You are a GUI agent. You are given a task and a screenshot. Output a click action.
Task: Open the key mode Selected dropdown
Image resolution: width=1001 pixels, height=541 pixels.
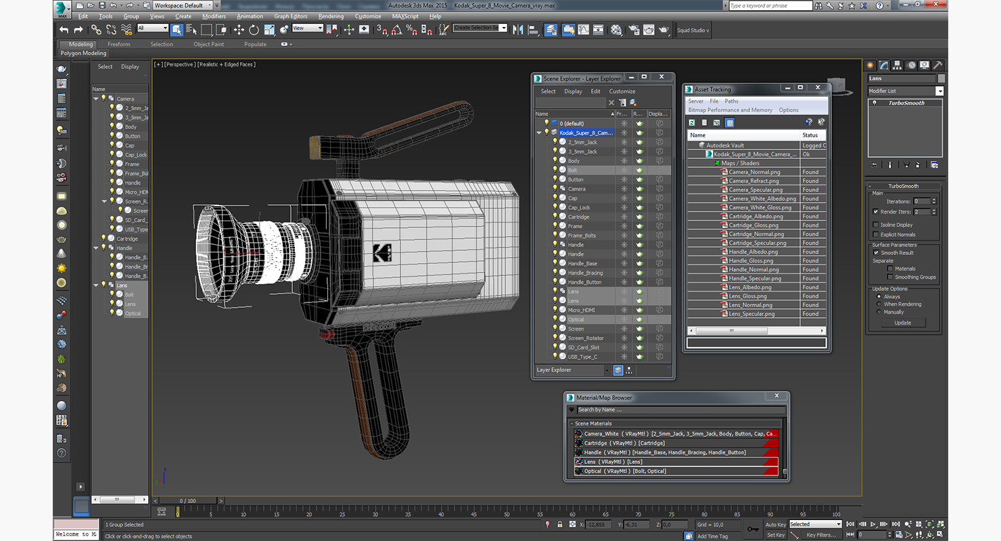[x=815, y=524]
